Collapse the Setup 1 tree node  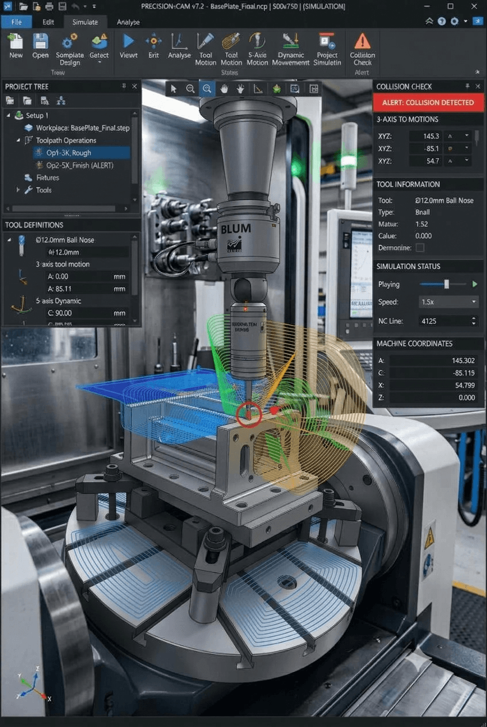click(x=8, y=116)
